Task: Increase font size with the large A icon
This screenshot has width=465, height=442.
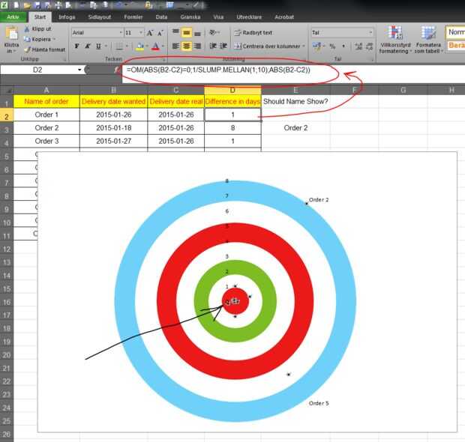Action: point(150,32)
